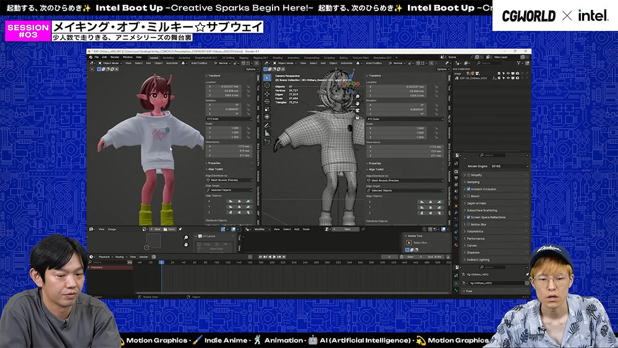Expand the Depth of Field panel
The height and width of the screenshot is (348, 618).
[x=476, y=203]
